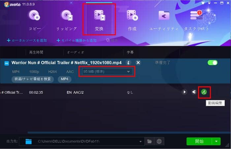Open advanced settings wrench icon
Screen dimensions: 231x149
[194, 92]
